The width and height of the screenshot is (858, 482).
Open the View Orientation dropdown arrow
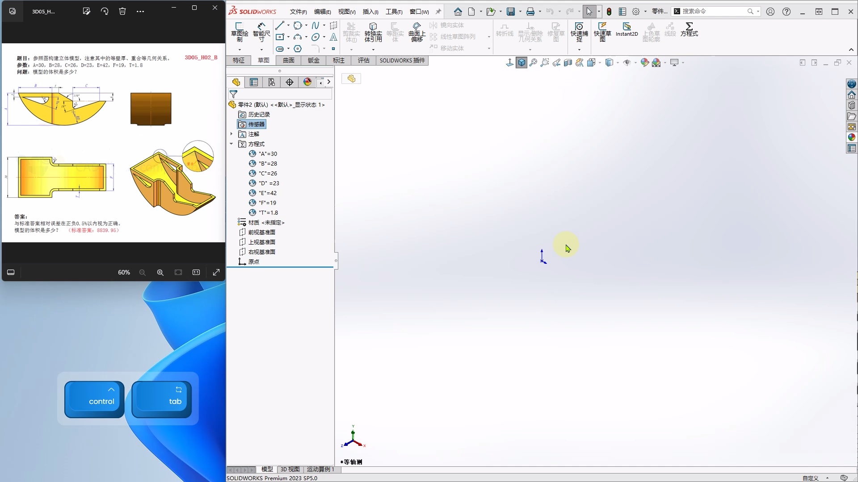click(600, 62)
